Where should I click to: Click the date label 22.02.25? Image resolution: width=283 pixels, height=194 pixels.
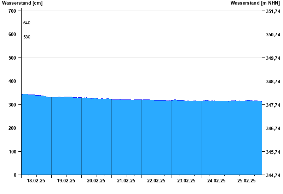pos(156,181)
